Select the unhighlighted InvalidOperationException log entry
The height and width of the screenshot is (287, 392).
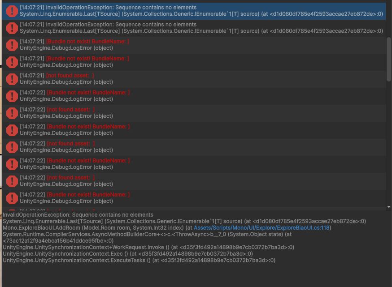[194, 28]
